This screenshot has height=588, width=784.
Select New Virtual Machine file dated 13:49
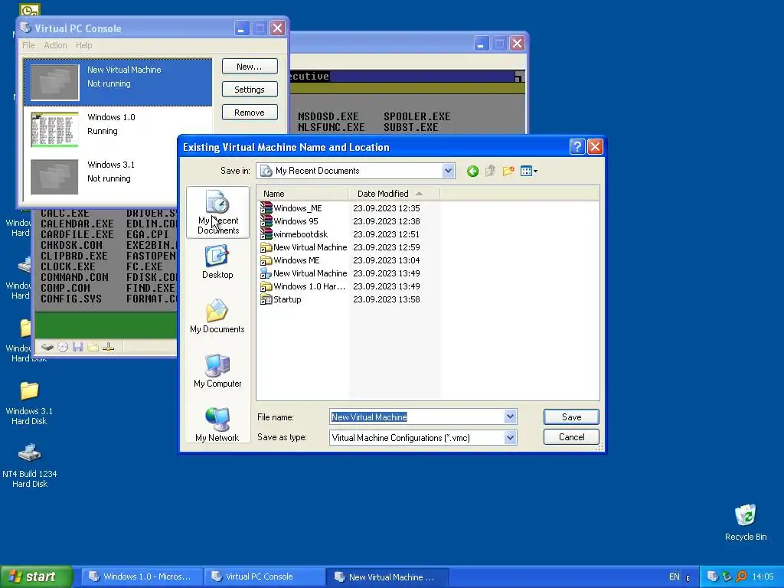[x=304, y=273]
